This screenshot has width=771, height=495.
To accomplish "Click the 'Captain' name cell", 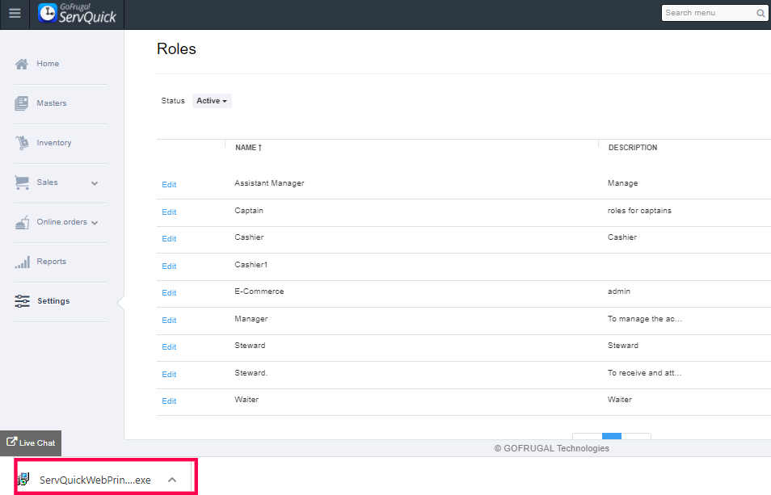I will 249,211.
